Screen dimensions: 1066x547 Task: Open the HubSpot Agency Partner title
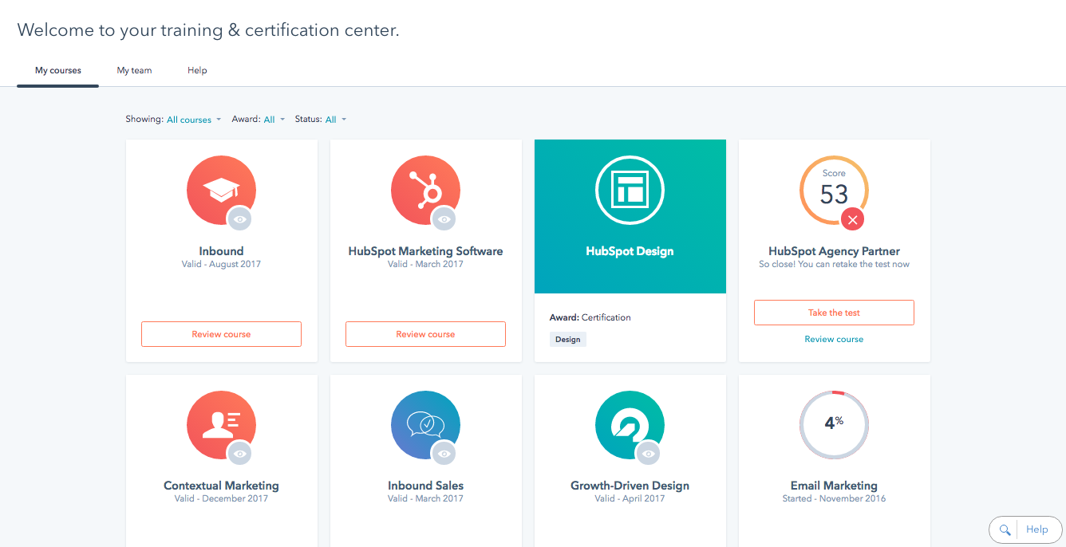coord(834,251)
